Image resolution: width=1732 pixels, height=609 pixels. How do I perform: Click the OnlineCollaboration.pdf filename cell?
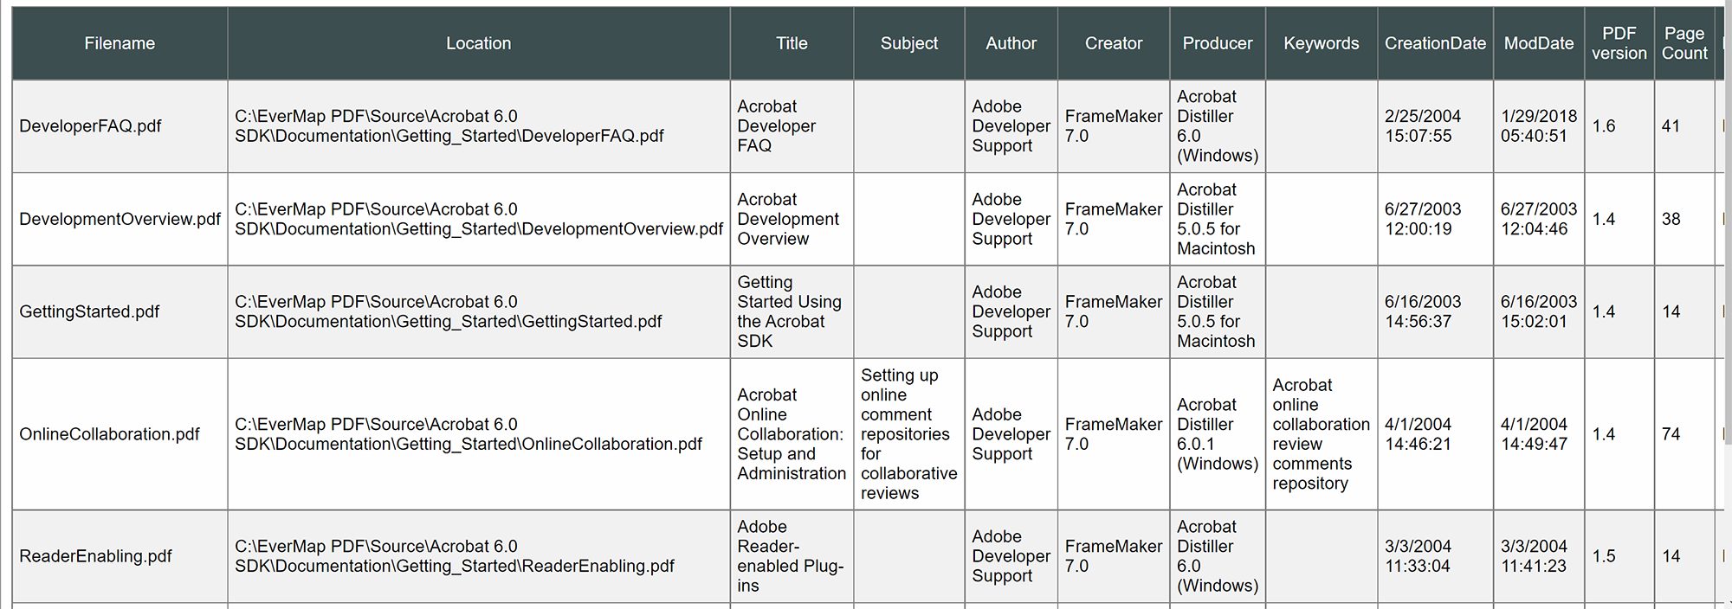[110, 434]
